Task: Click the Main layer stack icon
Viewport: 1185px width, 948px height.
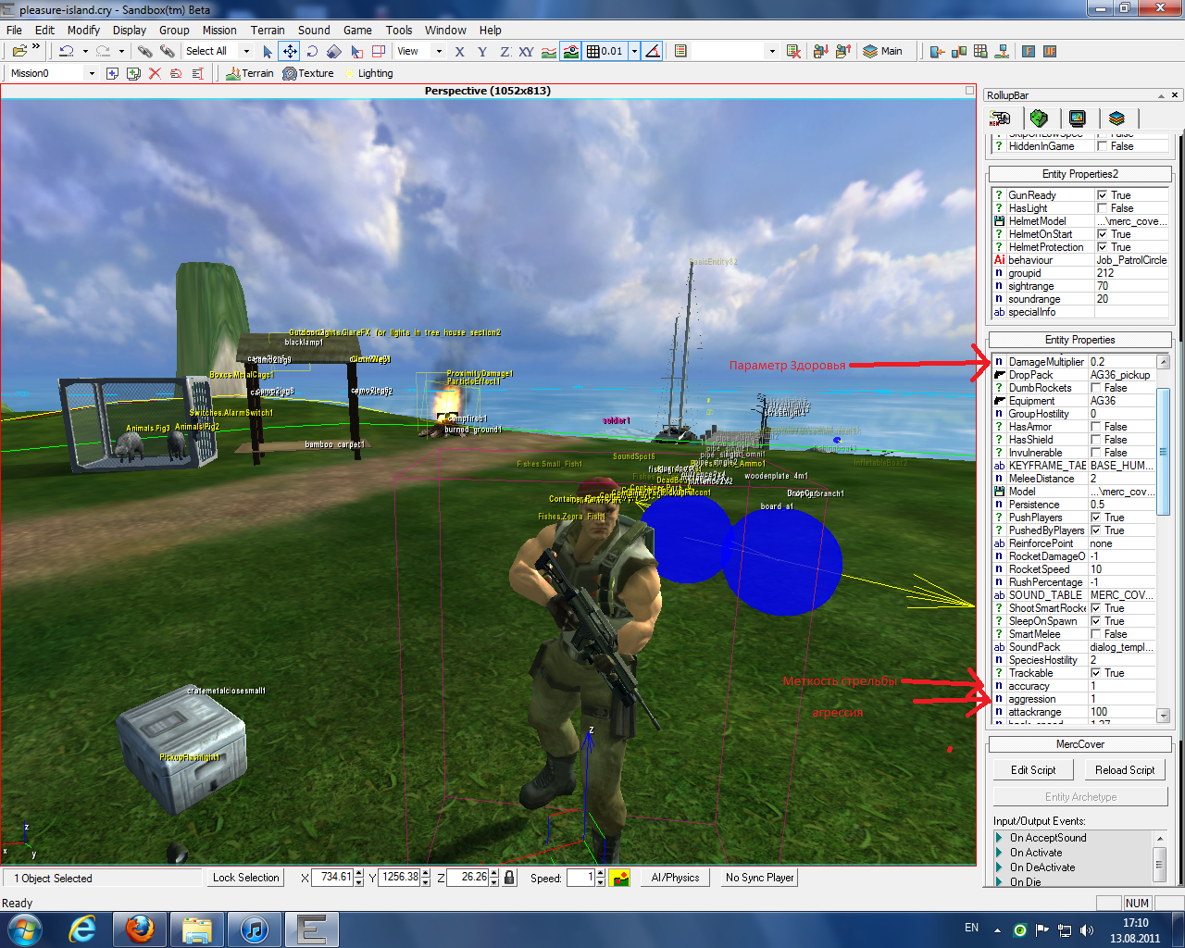Action: coord(870,51)
